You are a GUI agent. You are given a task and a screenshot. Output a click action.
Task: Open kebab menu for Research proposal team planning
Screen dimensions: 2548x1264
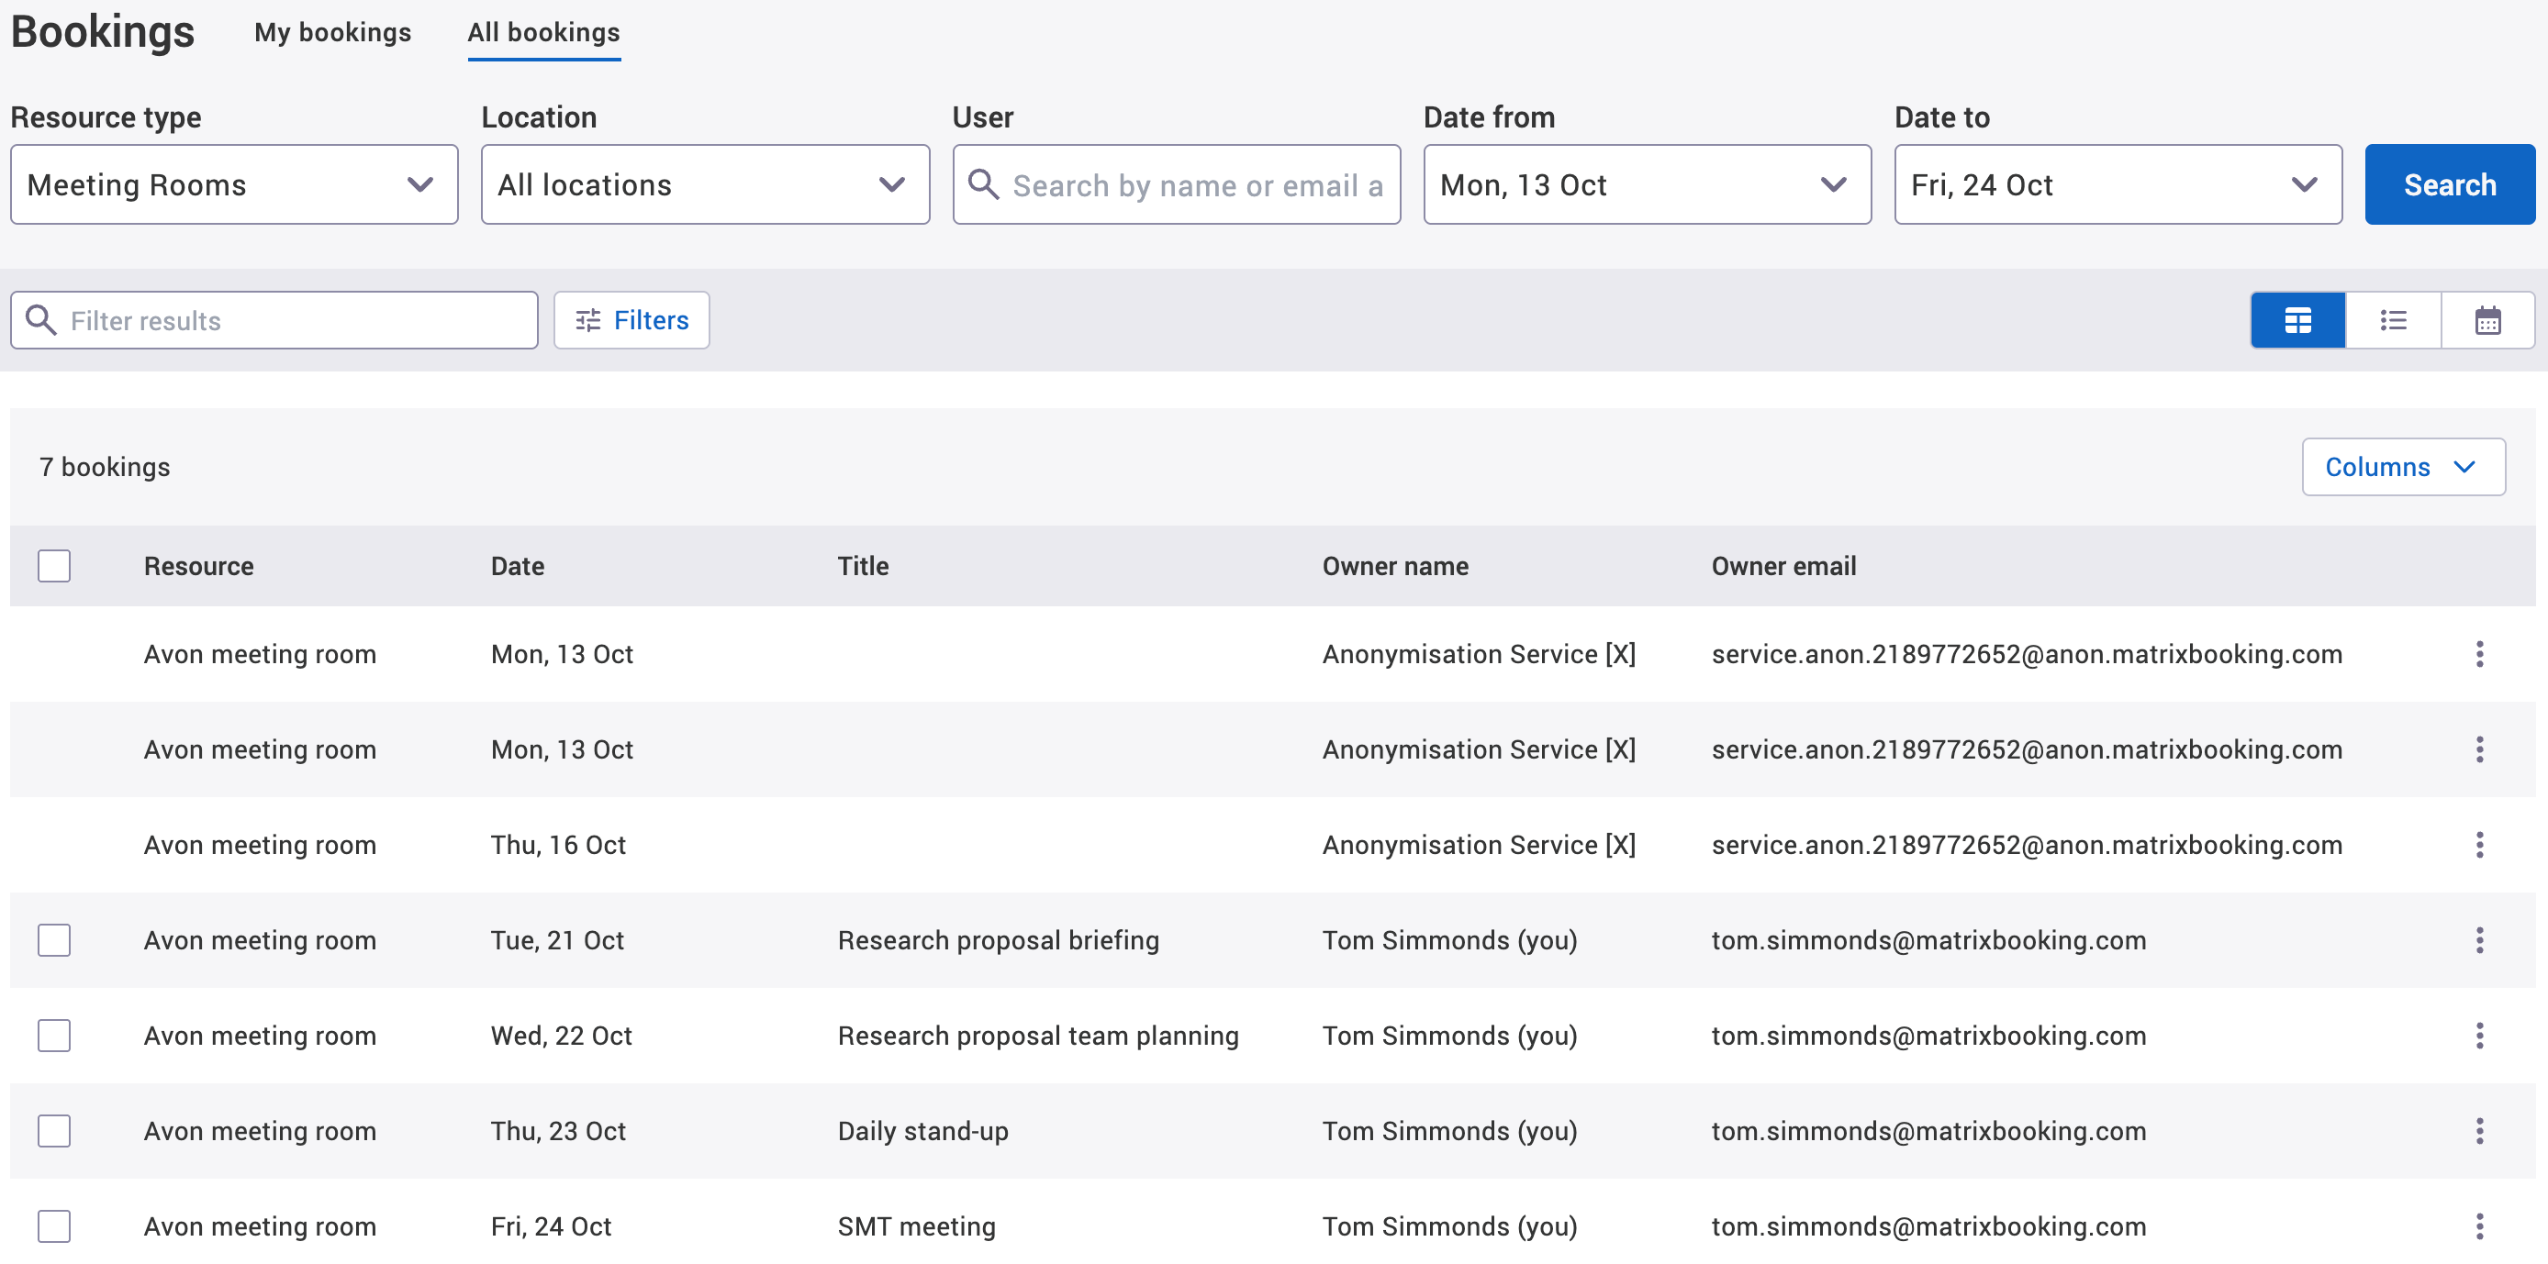tap(2479, 1036)
